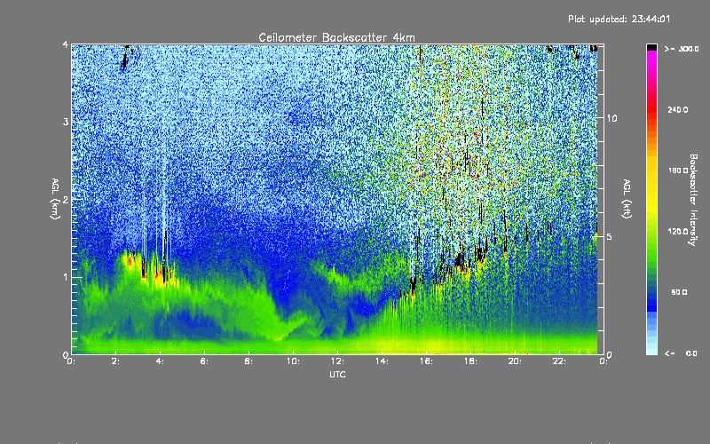Click the '22:' UTC tick label
The height and width of the screenshot is (444, 710).
pyautogui.click(x=559, y=361)
